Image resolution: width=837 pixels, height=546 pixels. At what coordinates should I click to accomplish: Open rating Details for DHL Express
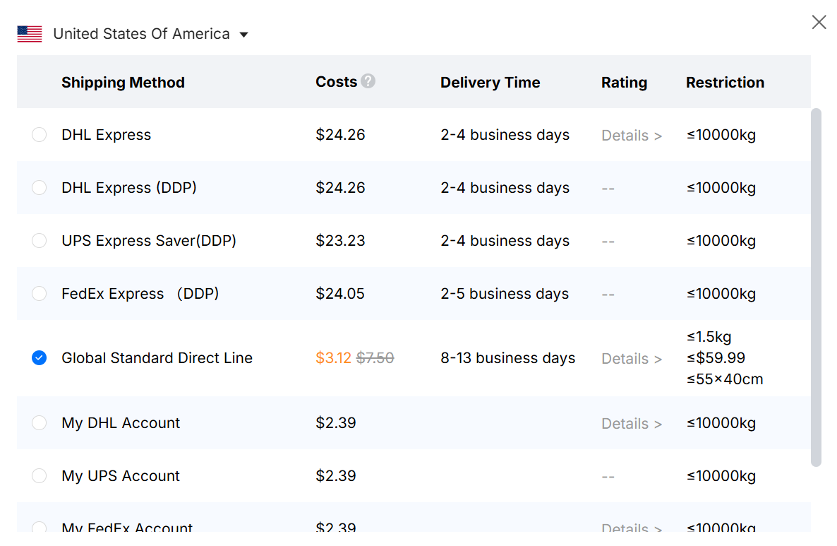click(631, 136)
